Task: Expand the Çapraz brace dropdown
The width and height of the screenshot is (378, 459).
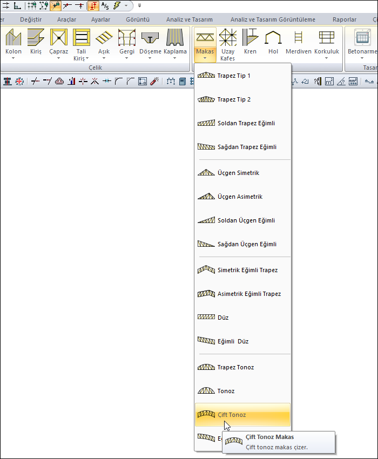Action: [x=58, y=58]
